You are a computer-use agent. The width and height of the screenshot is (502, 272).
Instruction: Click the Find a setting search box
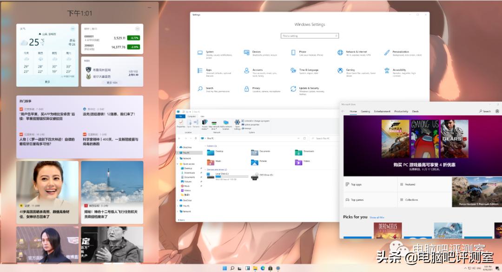click(309, 35)
